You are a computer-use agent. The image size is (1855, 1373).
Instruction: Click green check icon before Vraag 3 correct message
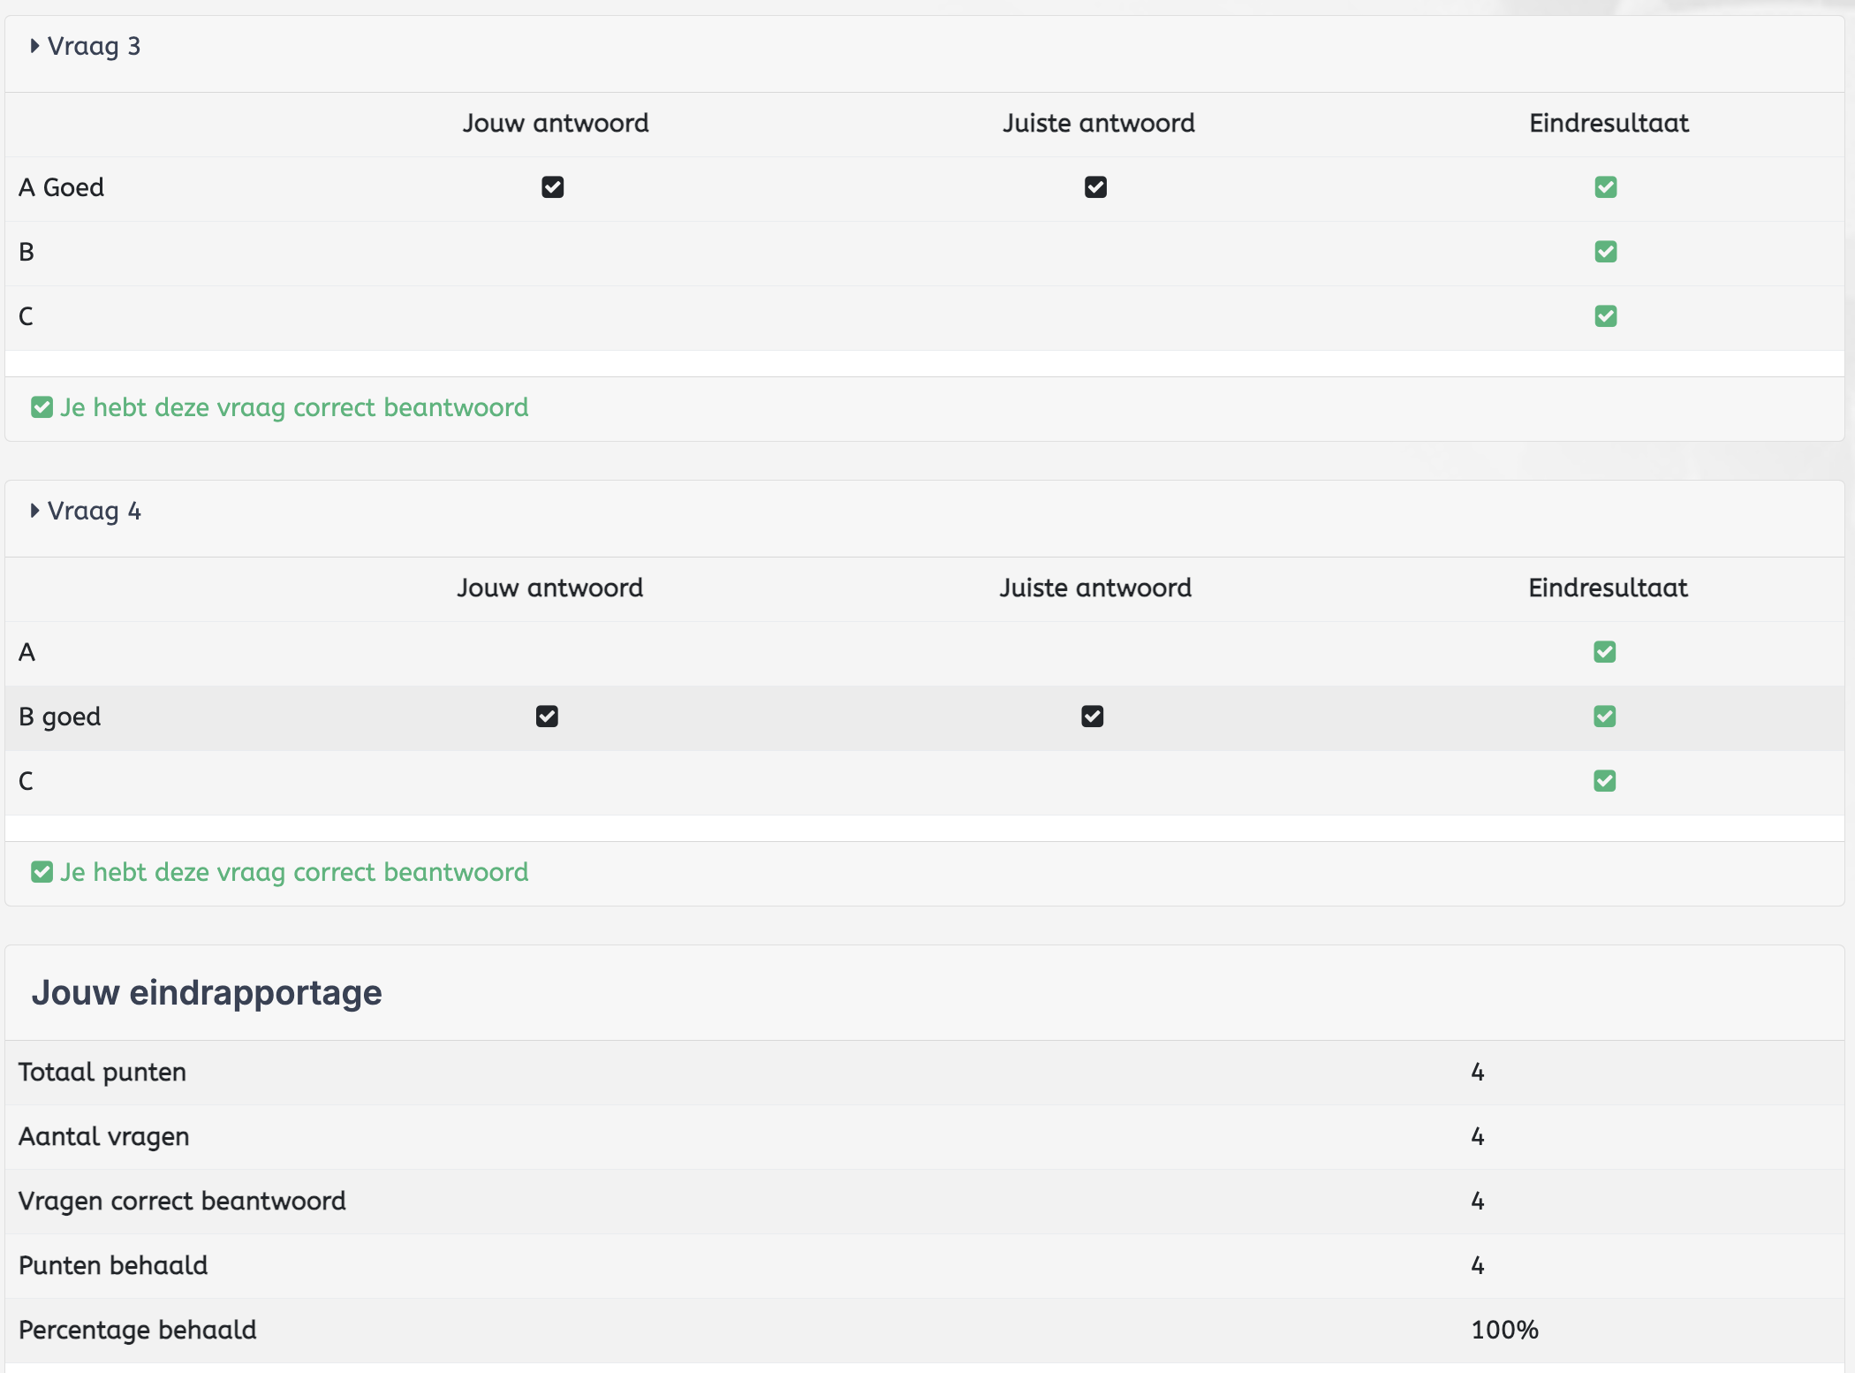[42, 407]
